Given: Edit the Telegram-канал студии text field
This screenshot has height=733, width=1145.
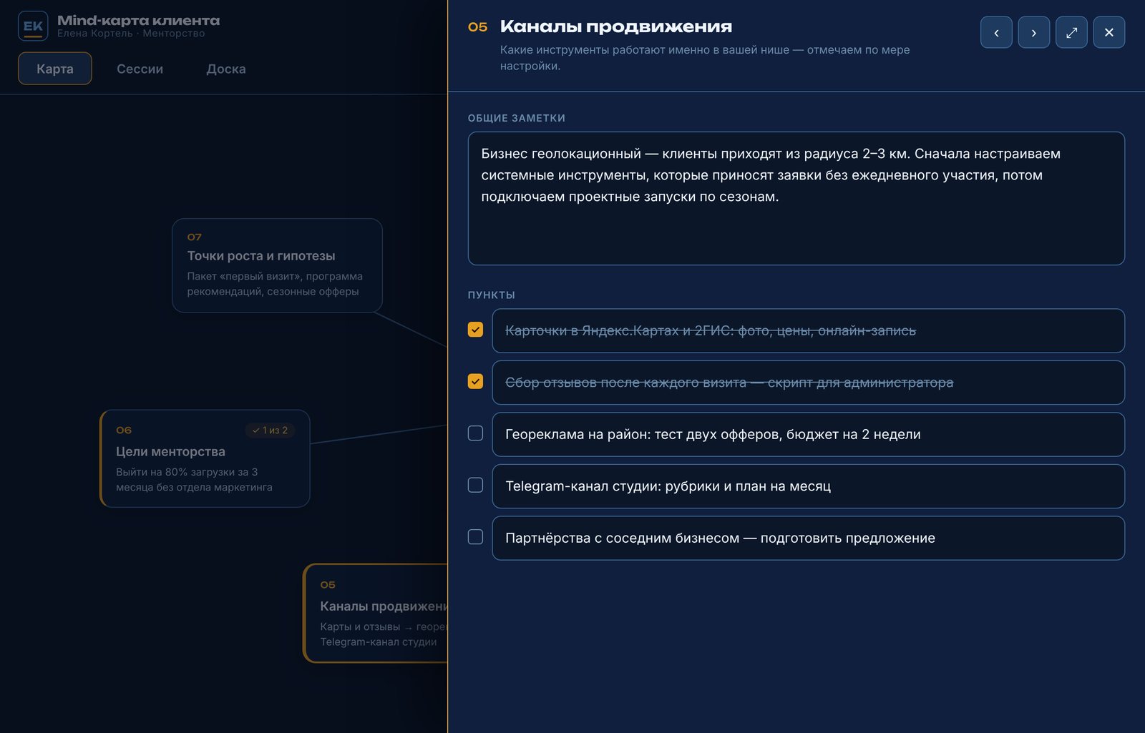Looking at the screenshot, I should click(808, 486).
